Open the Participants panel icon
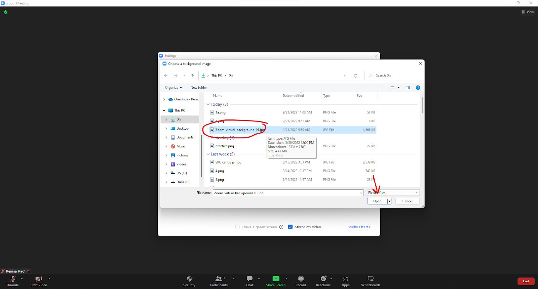Image resolution: width=538 pixels, height=289 pixels. point(219,279)
